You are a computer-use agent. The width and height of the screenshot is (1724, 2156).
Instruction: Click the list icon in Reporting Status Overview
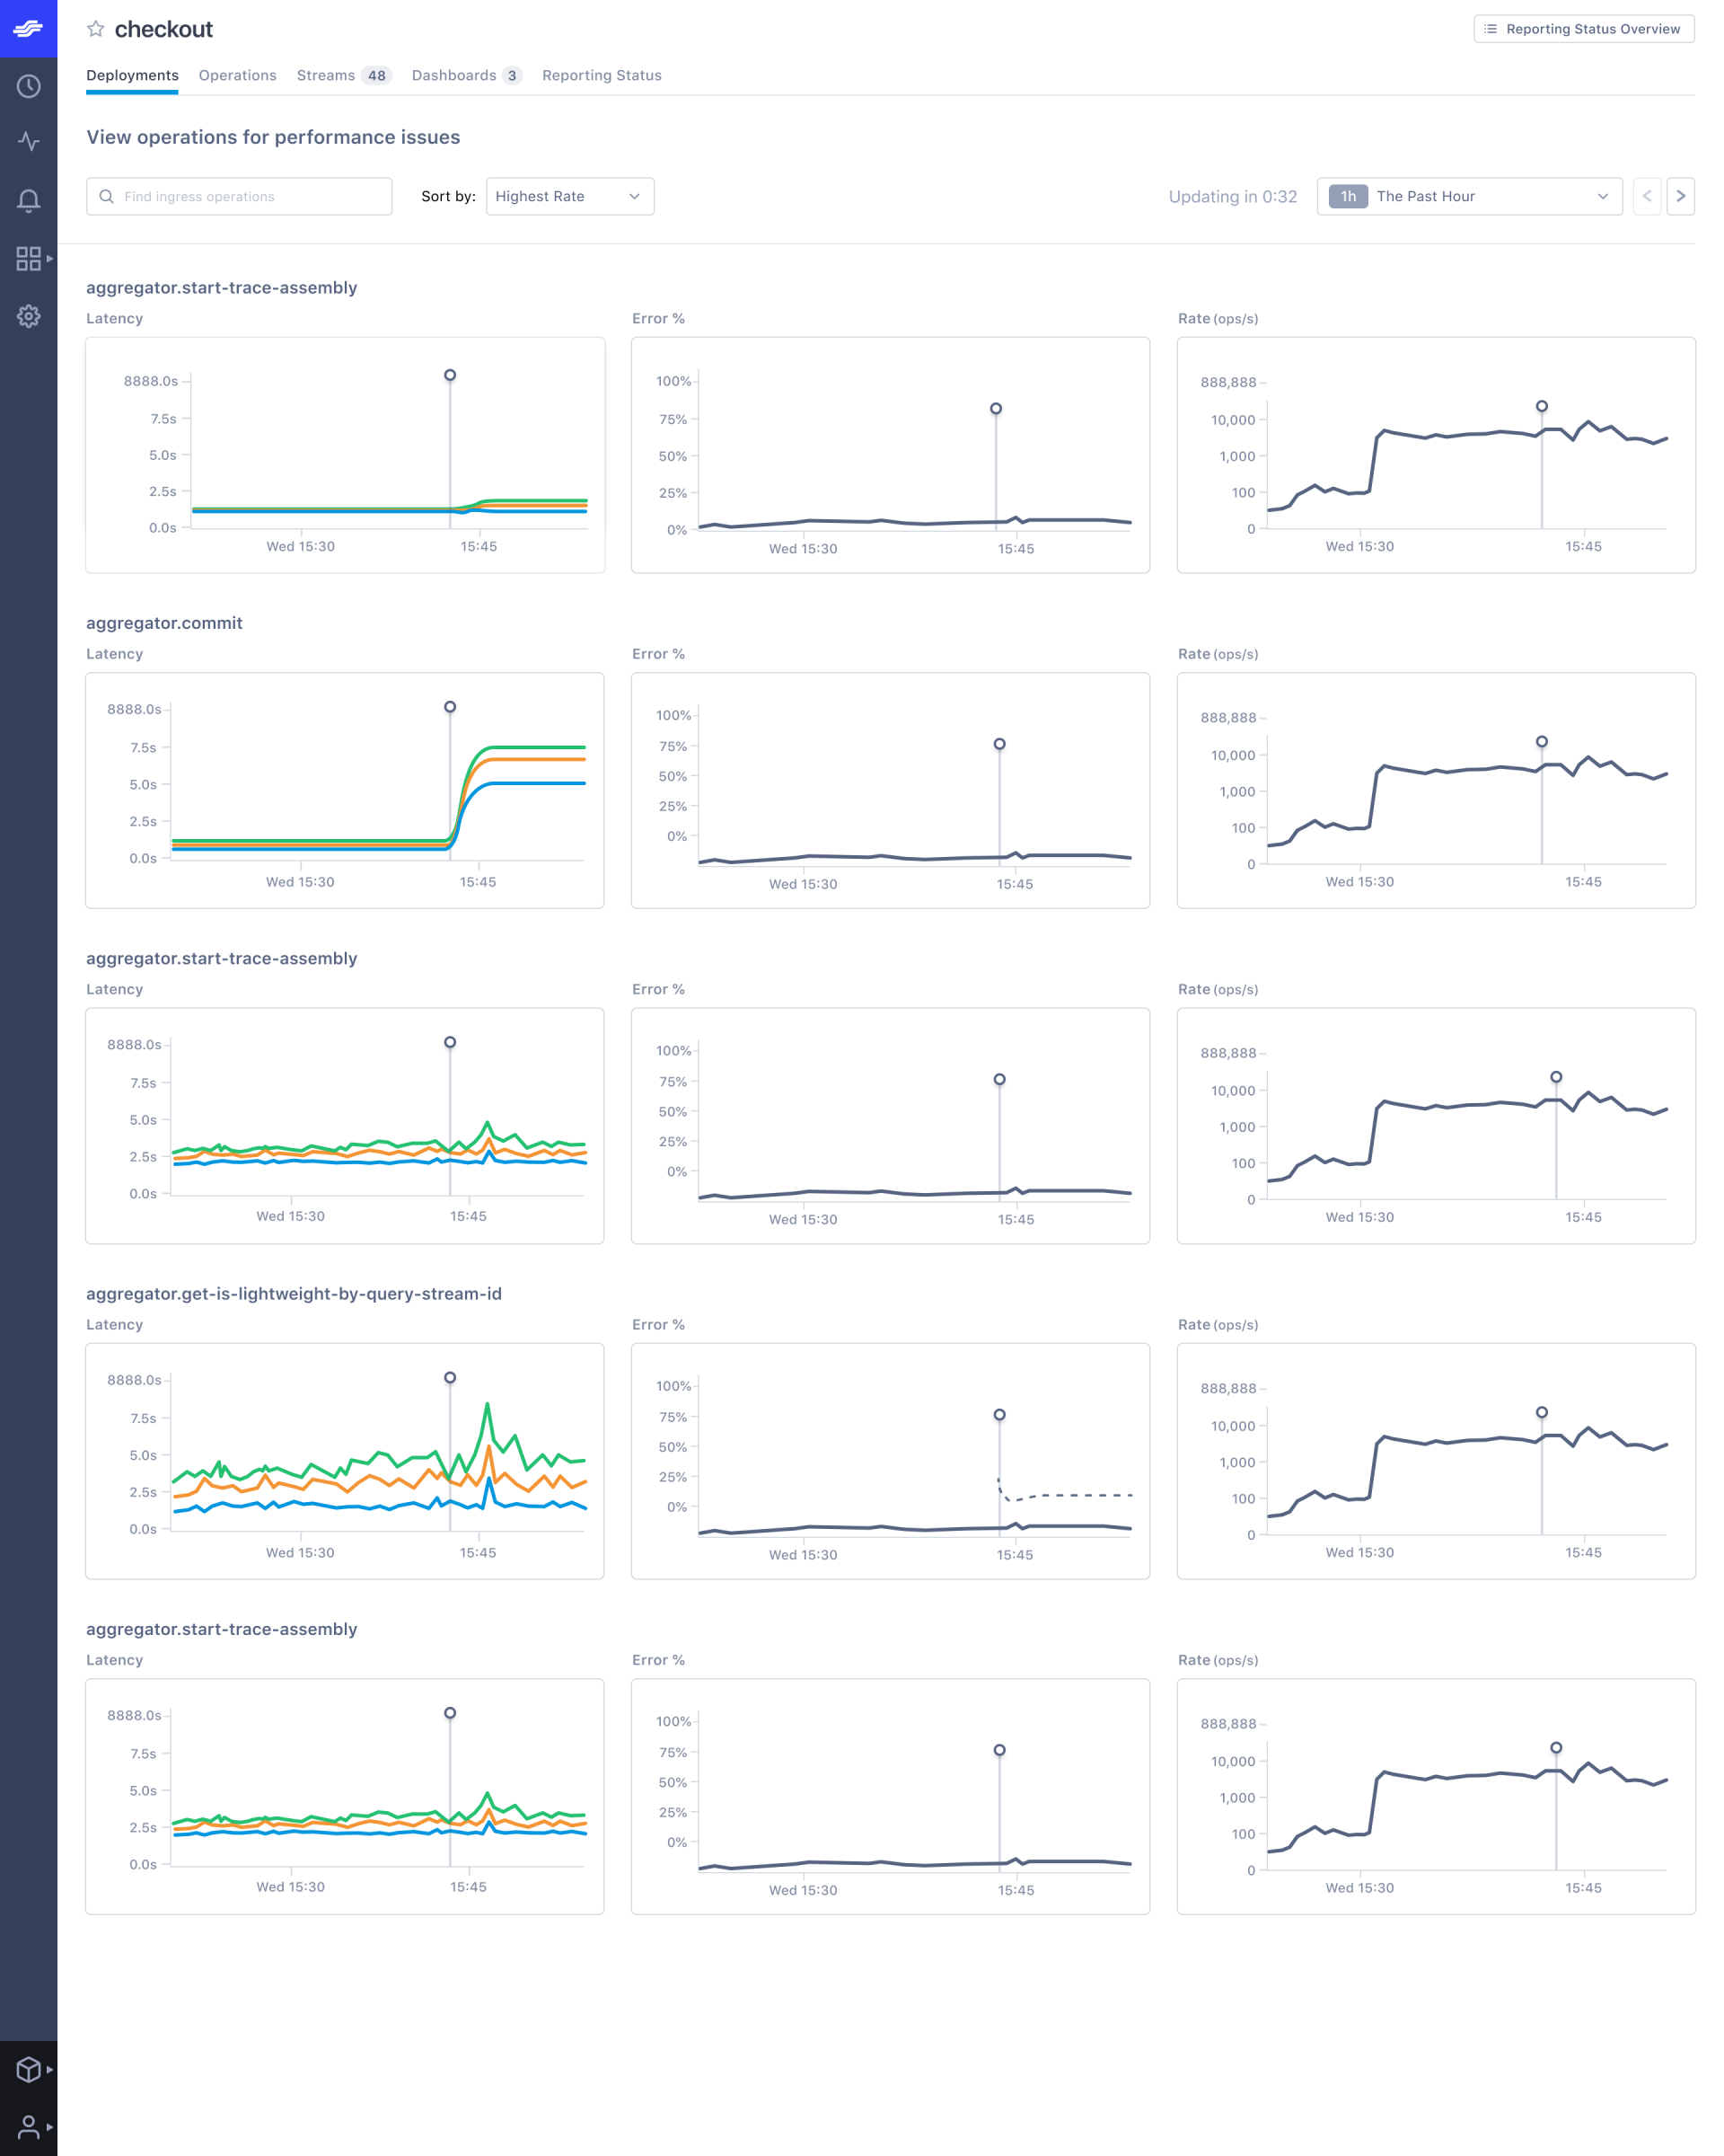click(x=1491, y=29)
